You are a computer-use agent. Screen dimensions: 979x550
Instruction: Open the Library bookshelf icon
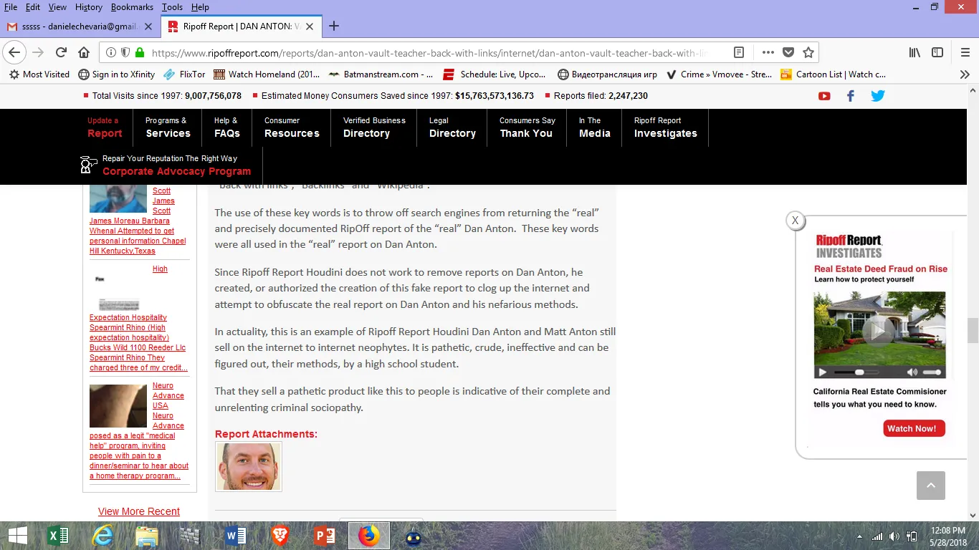(x=914, y=52)
